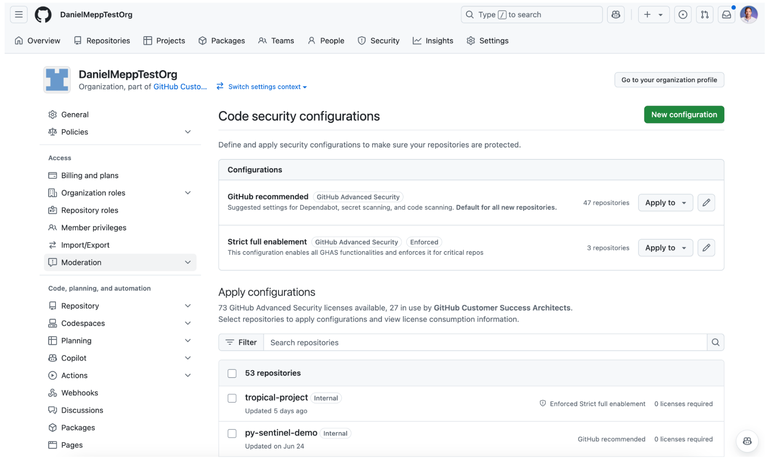Open Copilot chat icon in header
The width and height of the screenshot is (766, 460).
[x=616, y=15]
